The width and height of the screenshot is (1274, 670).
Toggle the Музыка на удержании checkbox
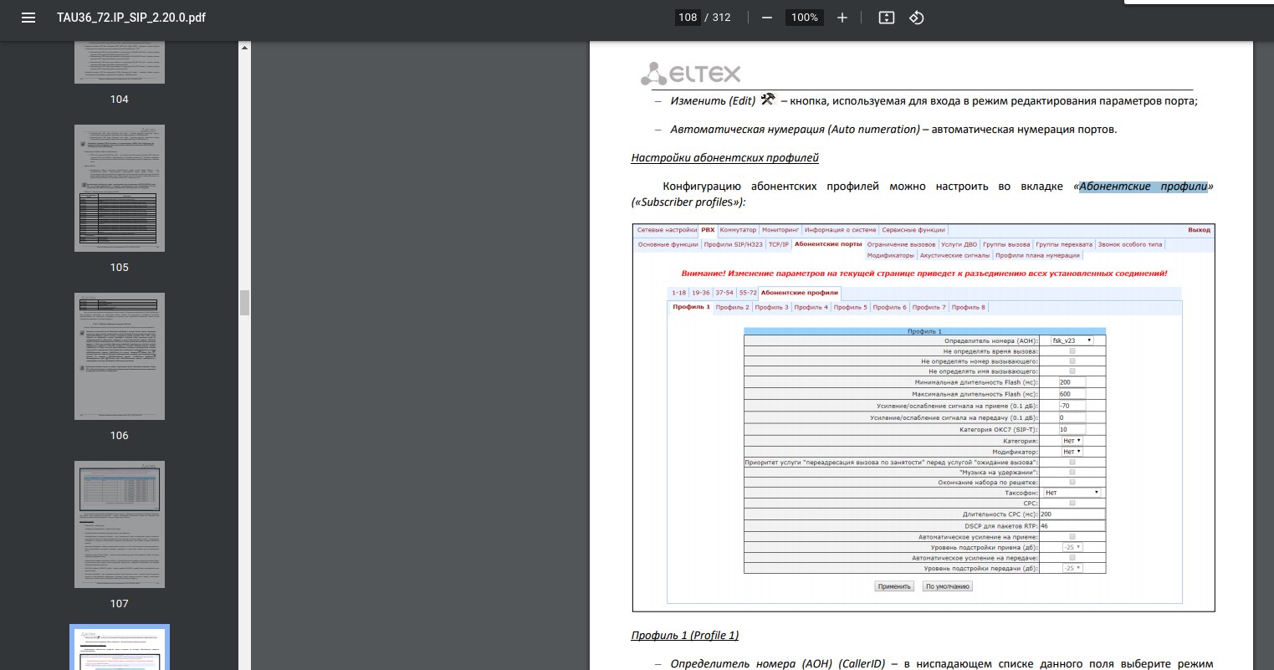1072,472
